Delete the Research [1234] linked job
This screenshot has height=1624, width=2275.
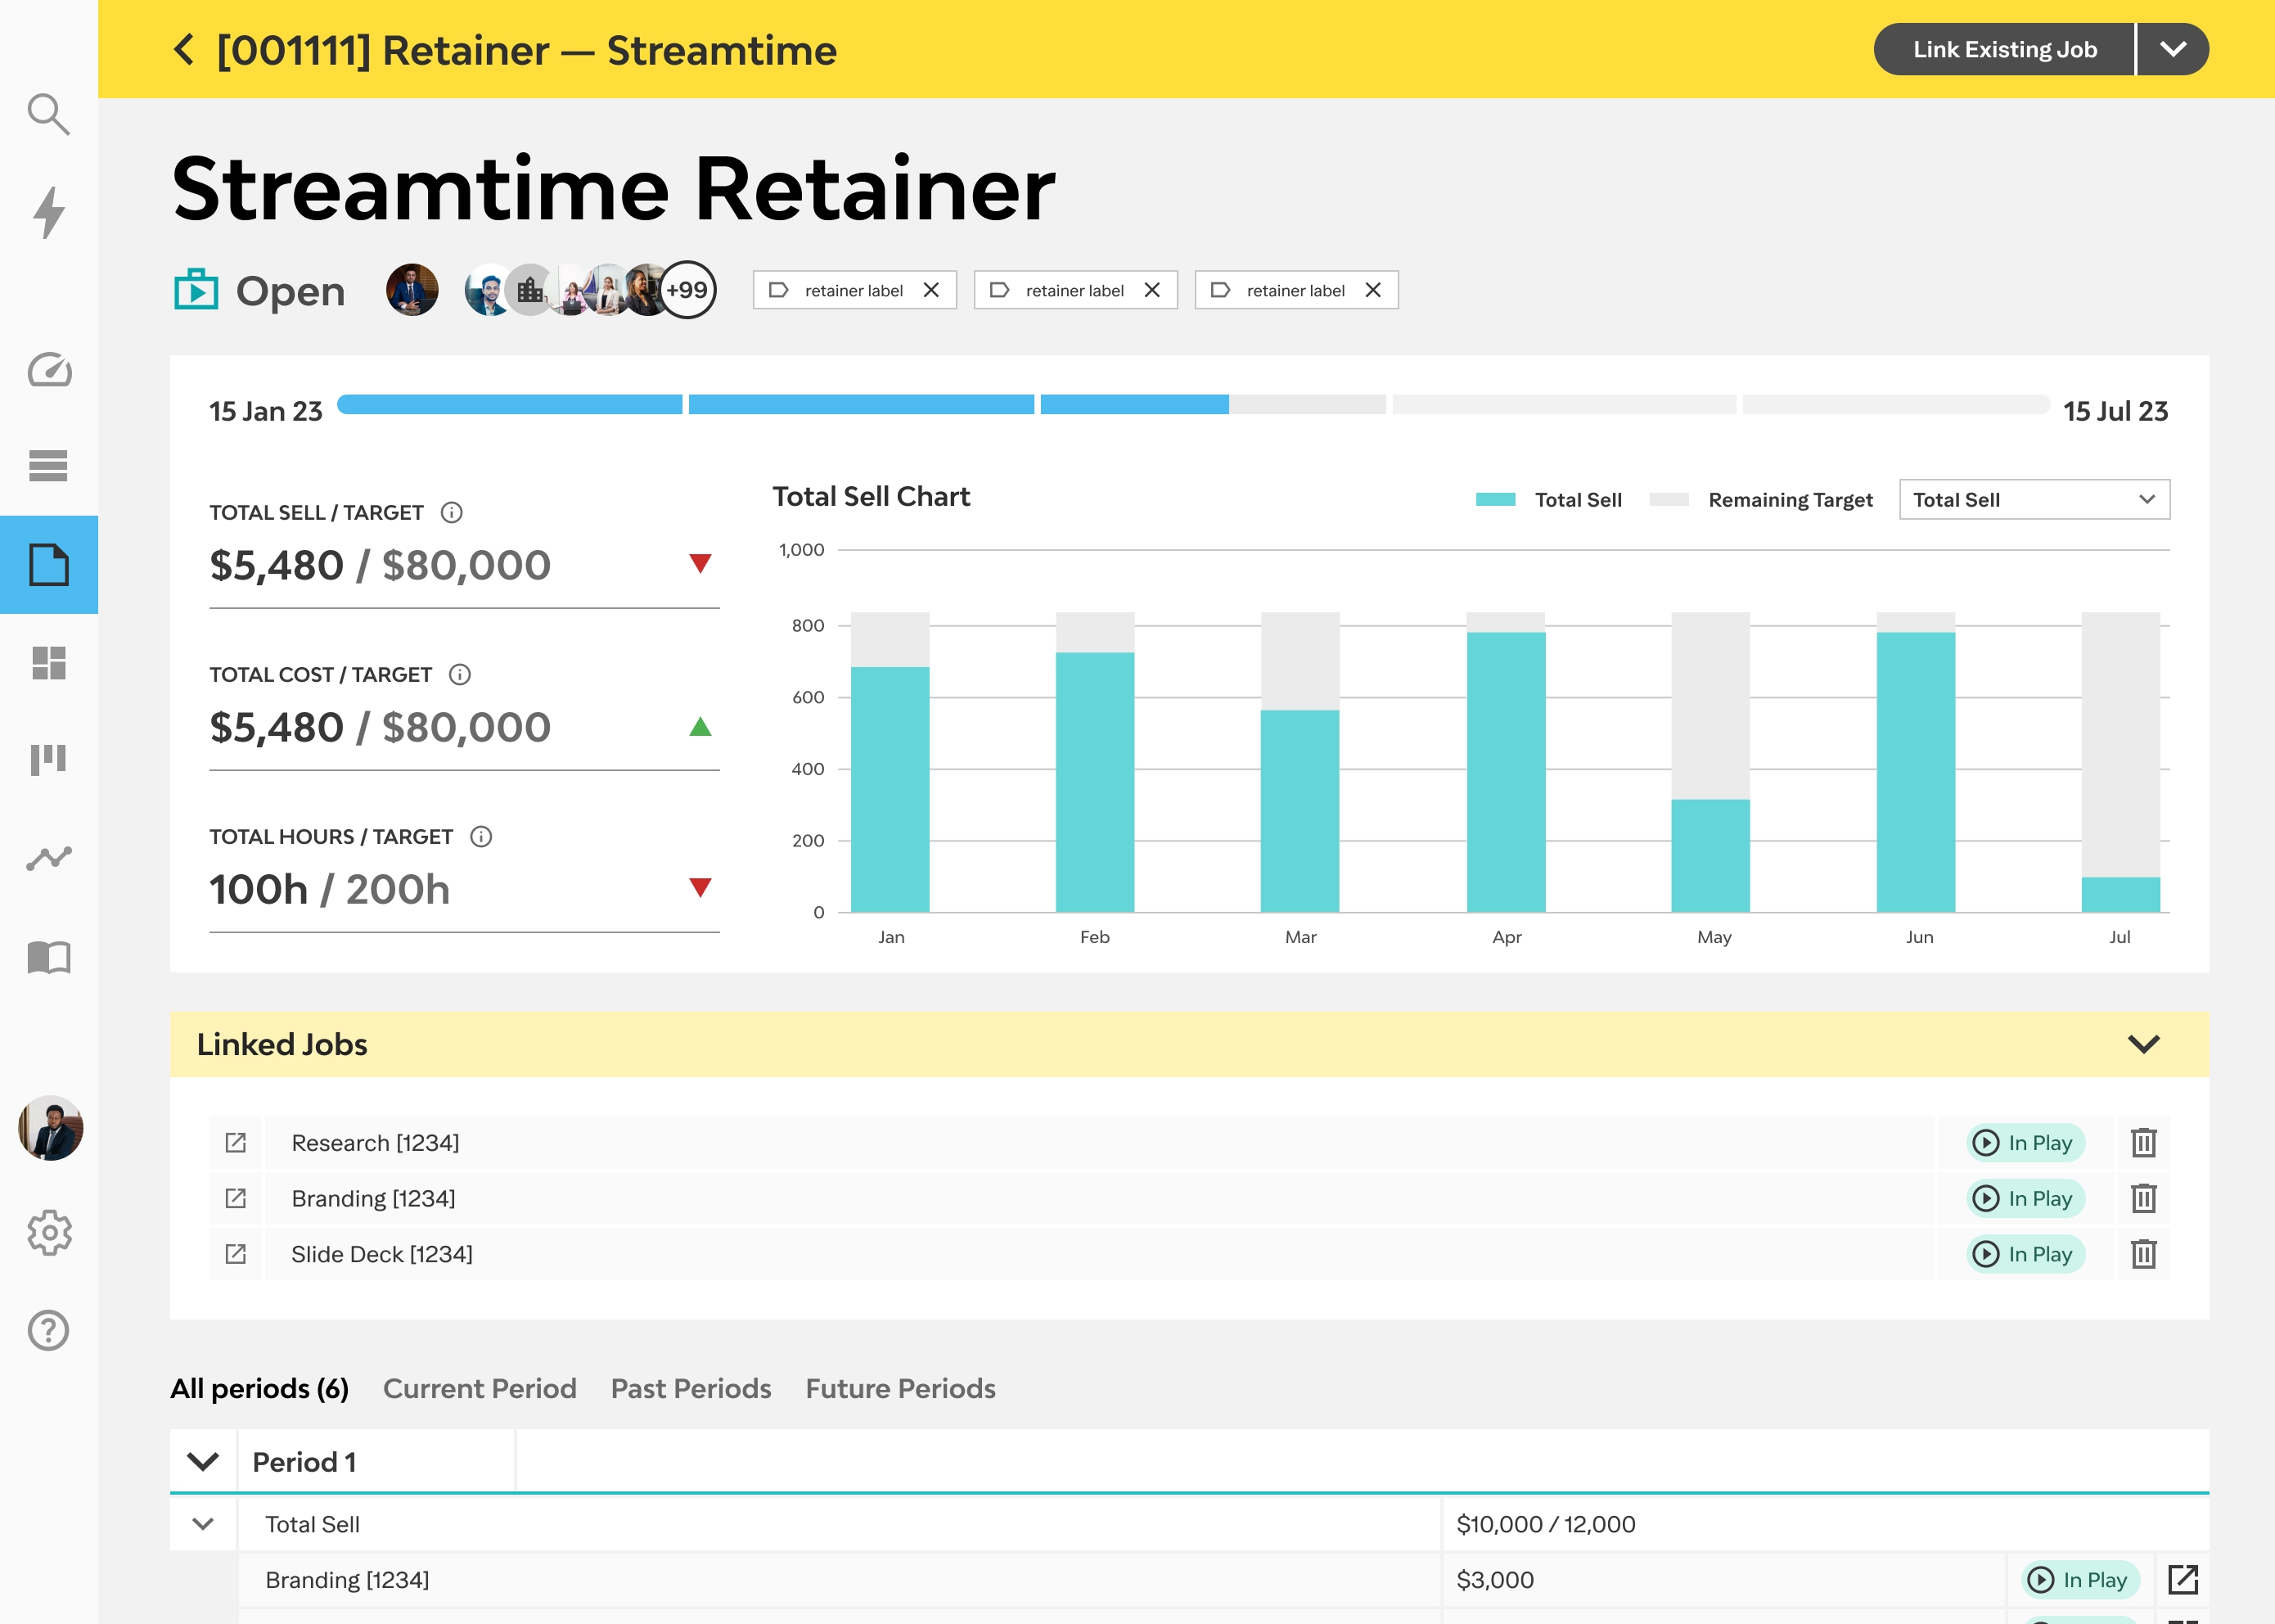point(2143,1142)
